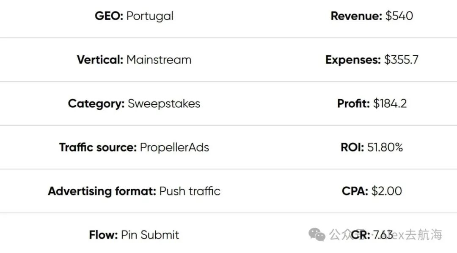Select Flow: Pin Submit text
The image size is (457, 253).
point(134,235)
